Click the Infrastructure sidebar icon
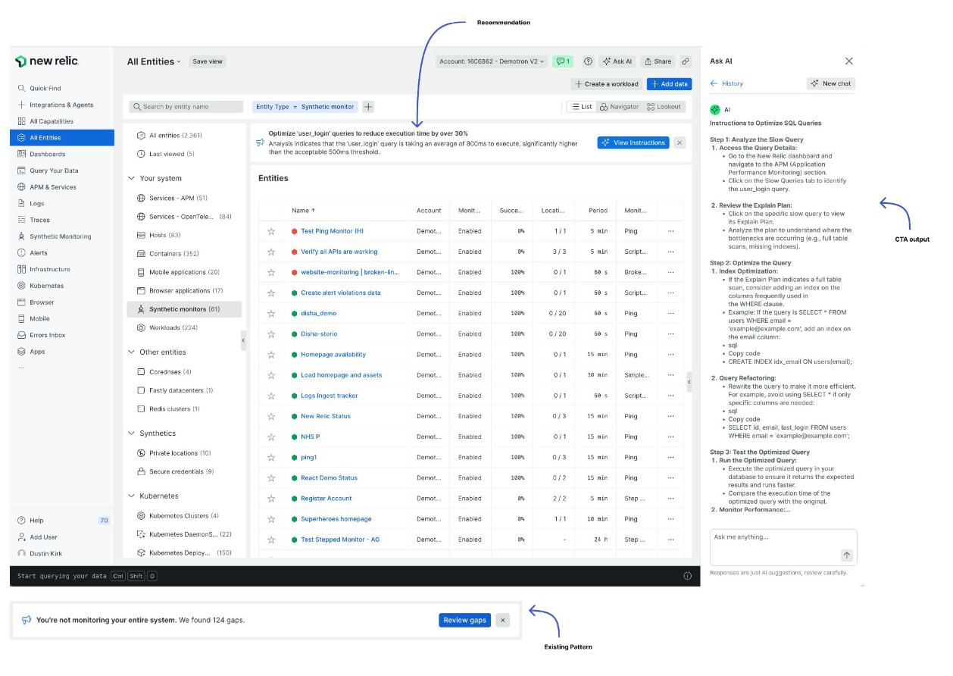This screenshot has height=676, width=953. coord(21,269)
